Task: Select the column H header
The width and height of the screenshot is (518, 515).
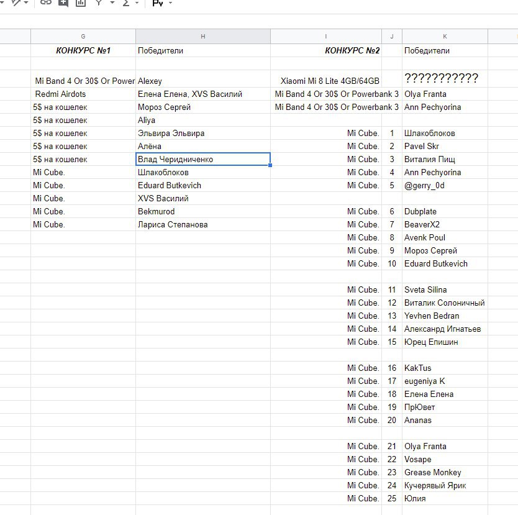Action: (203, 37)
